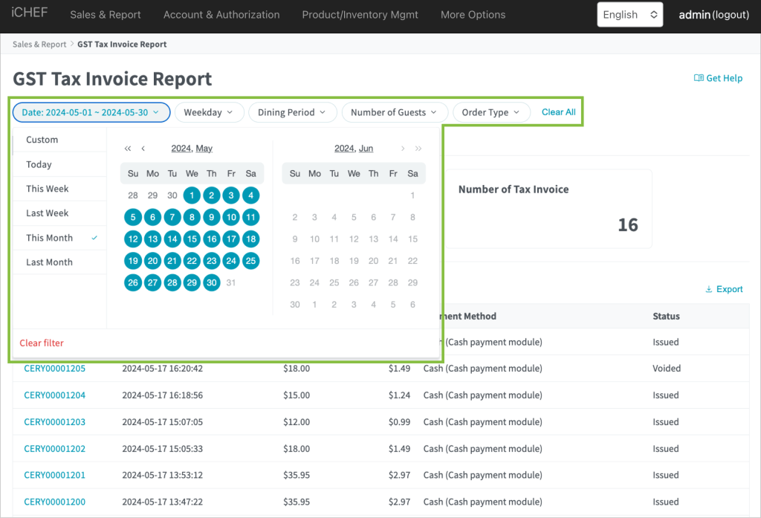This screenshot has width=761, height=518.
Task: Click the next month arrow icon
Action: [x=403, y=149]
